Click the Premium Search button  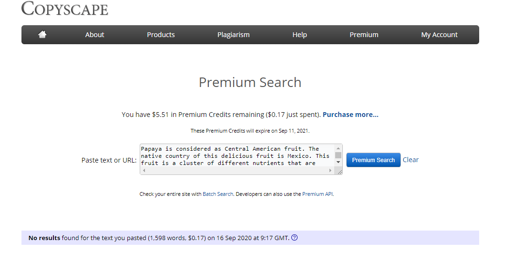pyautogui.click(x=373, y=160)
